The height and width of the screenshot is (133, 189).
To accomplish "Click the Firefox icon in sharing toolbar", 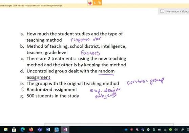I will click(90, 3).
